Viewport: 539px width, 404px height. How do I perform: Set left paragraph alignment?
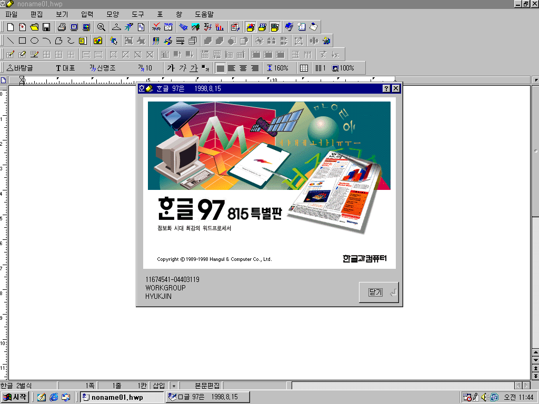pyautogui.click(x=232, y=68)
